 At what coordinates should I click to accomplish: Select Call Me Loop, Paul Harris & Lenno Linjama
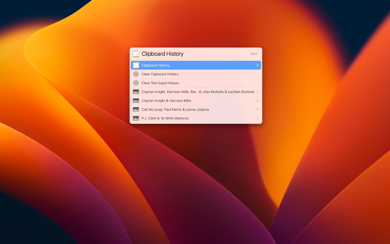[x=196, y=109]
